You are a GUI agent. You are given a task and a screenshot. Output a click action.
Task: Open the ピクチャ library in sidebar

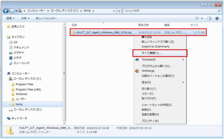pos(11,53)
